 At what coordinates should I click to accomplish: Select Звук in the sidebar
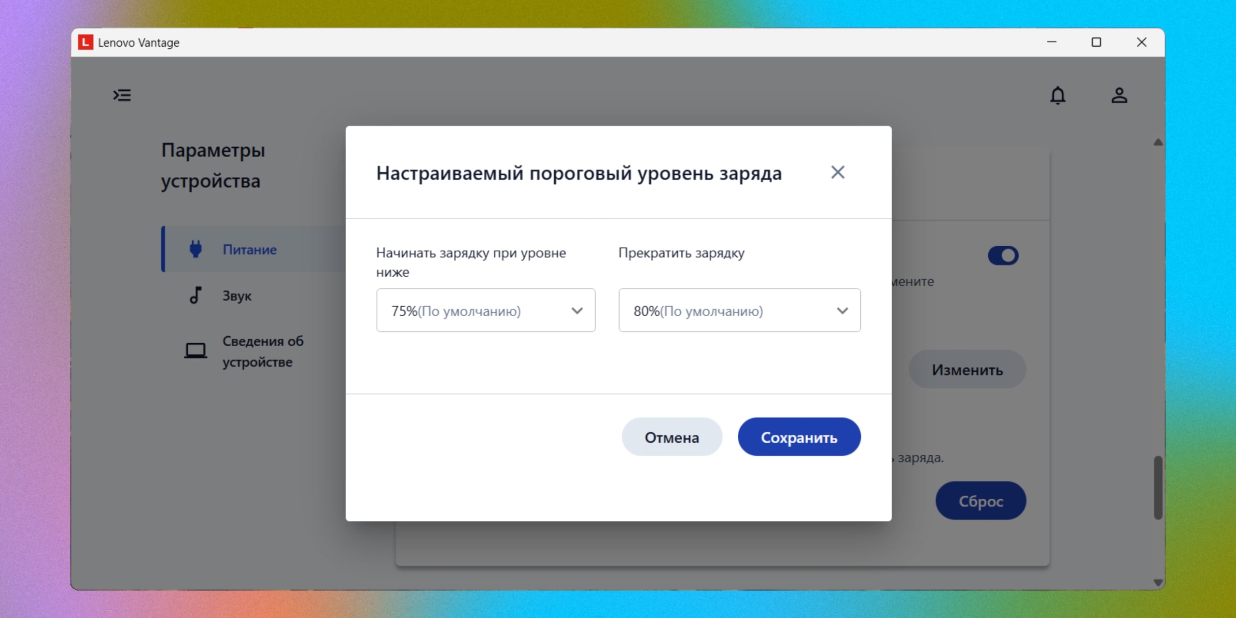click(237, 295)
